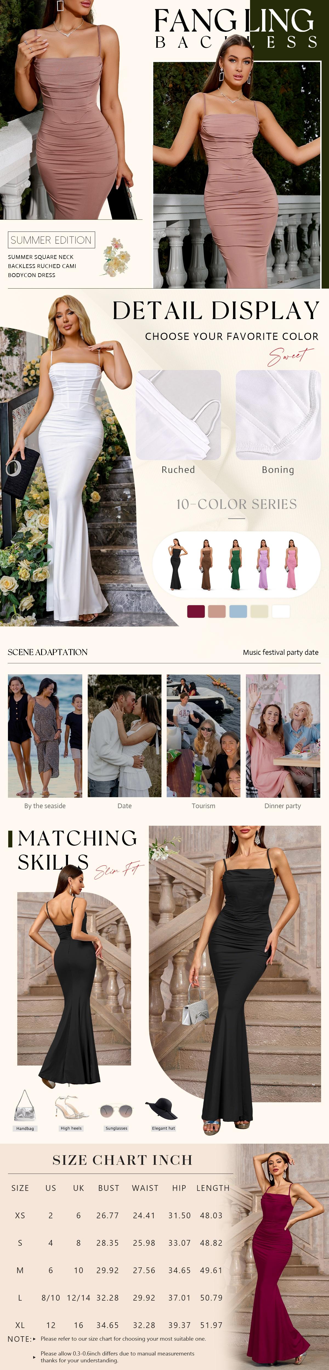Click the Boning detail close-up image
Screen dimensions: 329x1370
coord(279,415)
